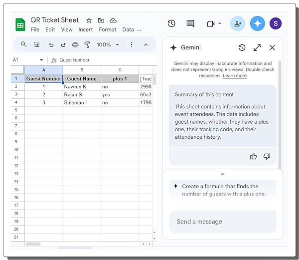
Task: Expand the A1 name box dropdown
Action: click(41, 60)
